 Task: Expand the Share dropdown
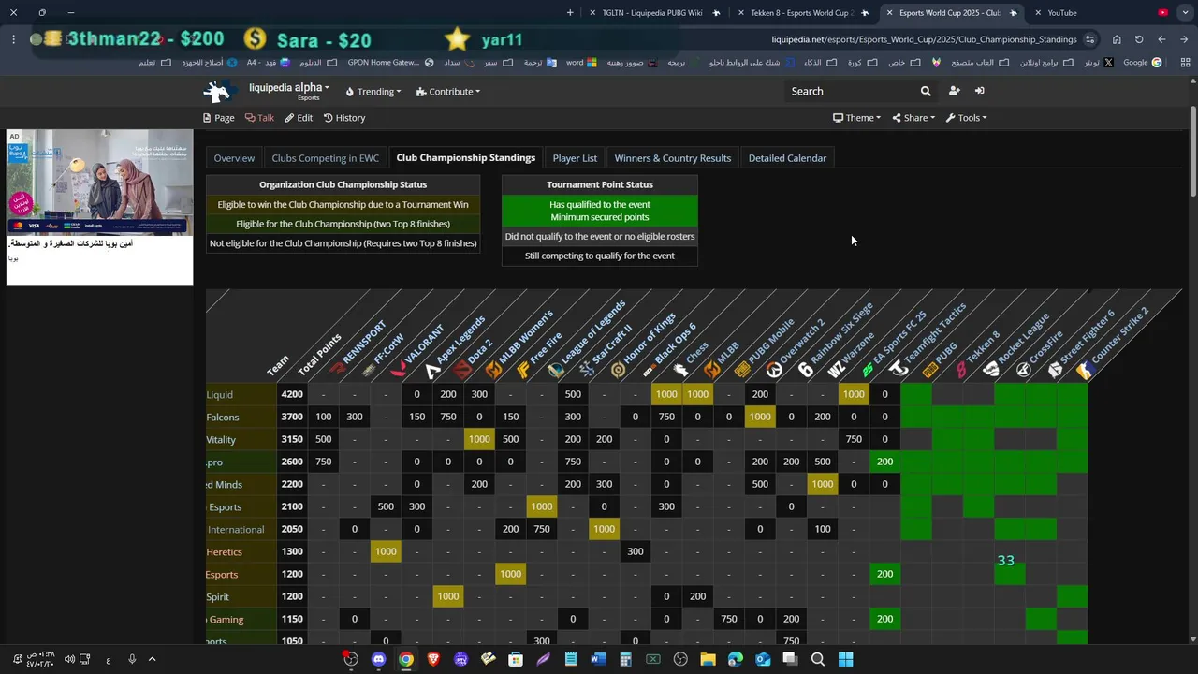(913, 118)
